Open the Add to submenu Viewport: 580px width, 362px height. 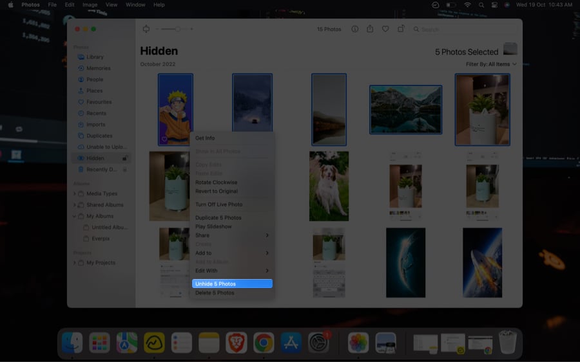(x=232, y=253)
